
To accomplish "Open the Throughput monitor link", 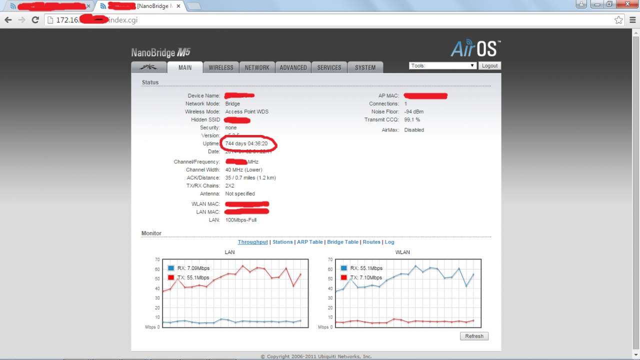I will 253,242.
